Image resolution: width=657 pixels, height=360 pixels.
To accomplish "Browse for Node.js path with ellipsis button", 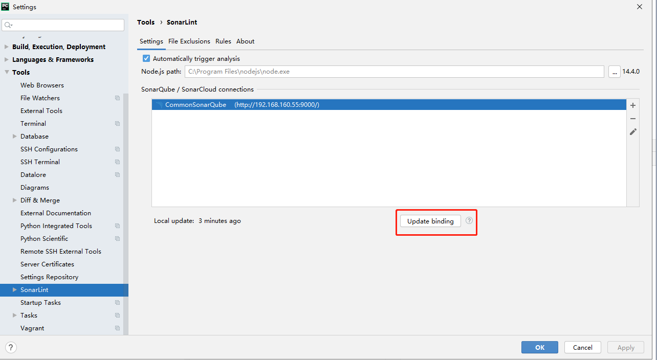I will point(615,72).
